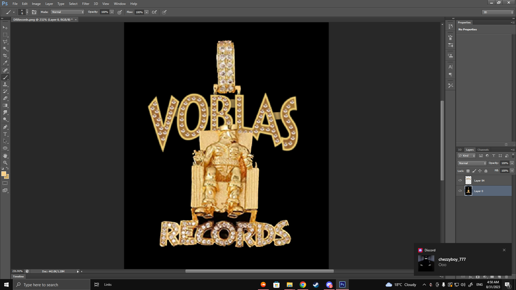Select the Gradient tool

click(x=5, y=106)
